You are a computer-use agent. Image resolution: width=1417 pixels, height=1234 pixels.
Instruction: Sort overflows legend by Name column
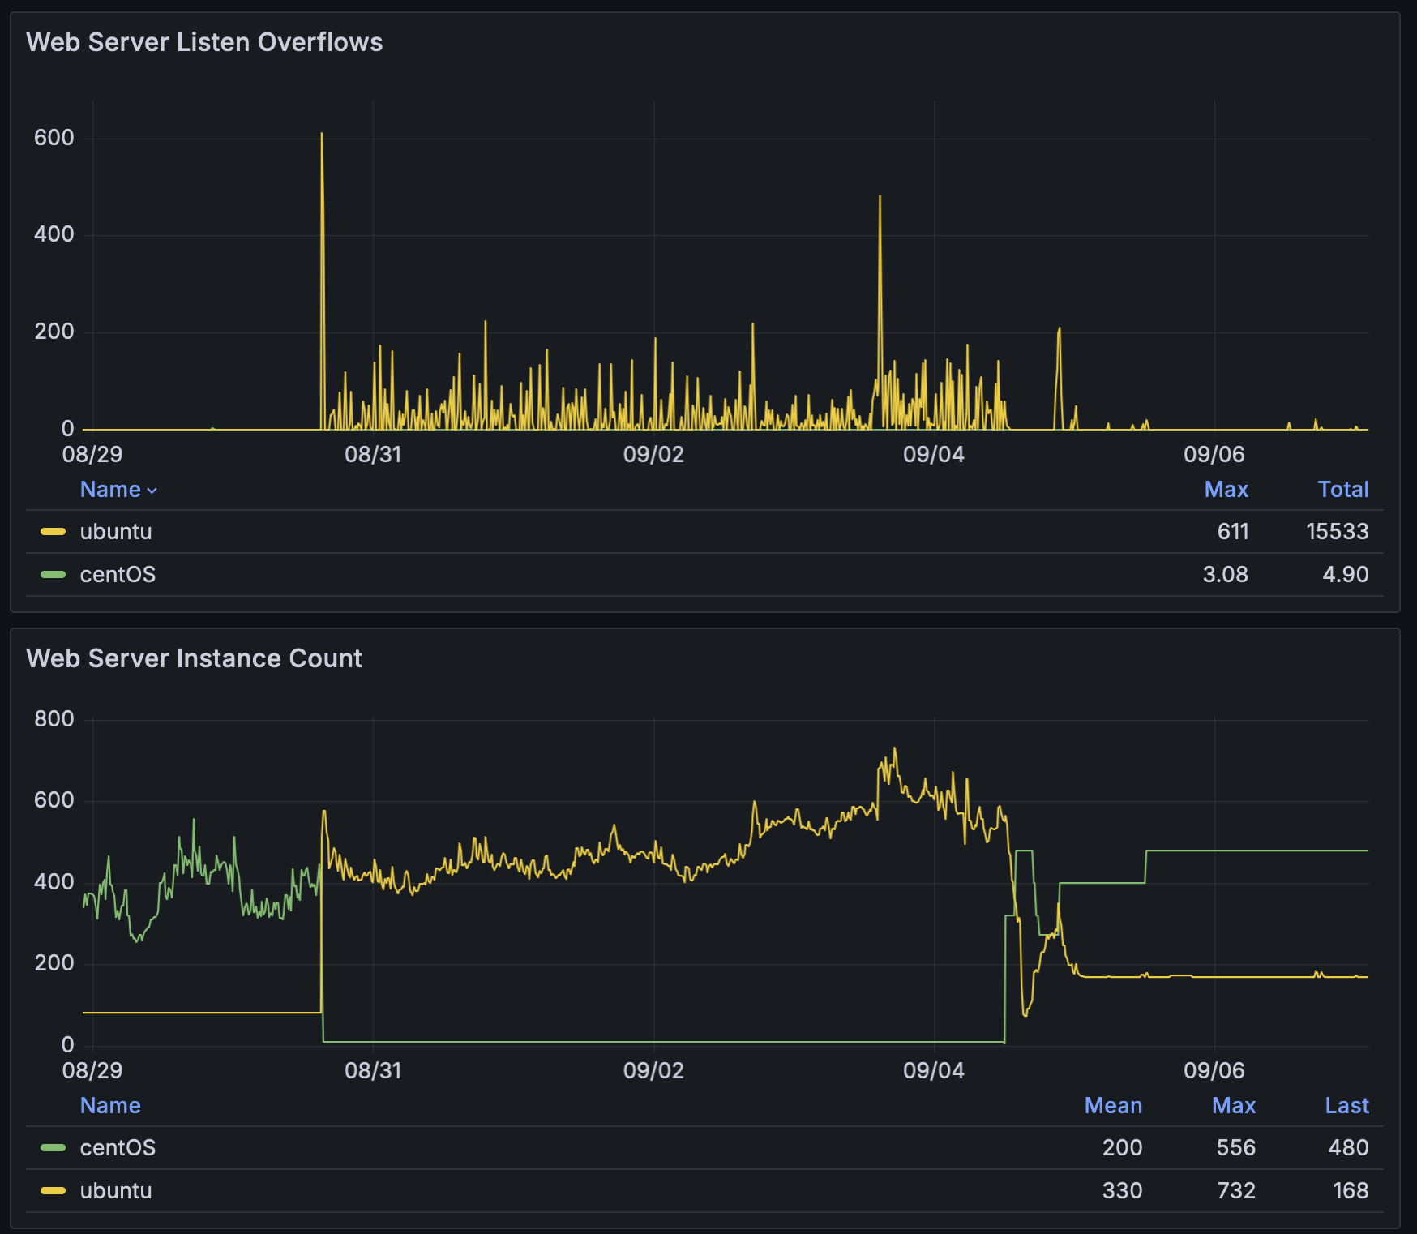click(x=110, y=490)
